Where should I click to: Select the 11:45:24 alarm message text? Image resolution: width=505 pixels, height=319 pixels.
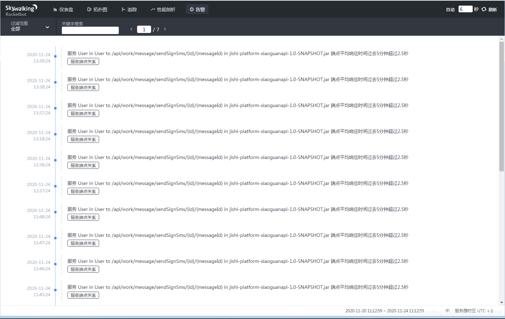click(238, 287)
